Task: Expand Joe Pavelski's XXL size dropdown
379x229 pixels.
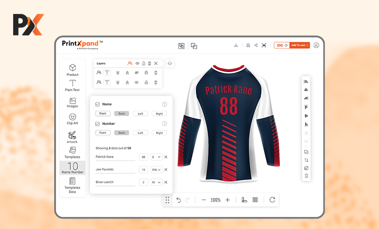Action: pyautogui.click(x=157, y=170)
